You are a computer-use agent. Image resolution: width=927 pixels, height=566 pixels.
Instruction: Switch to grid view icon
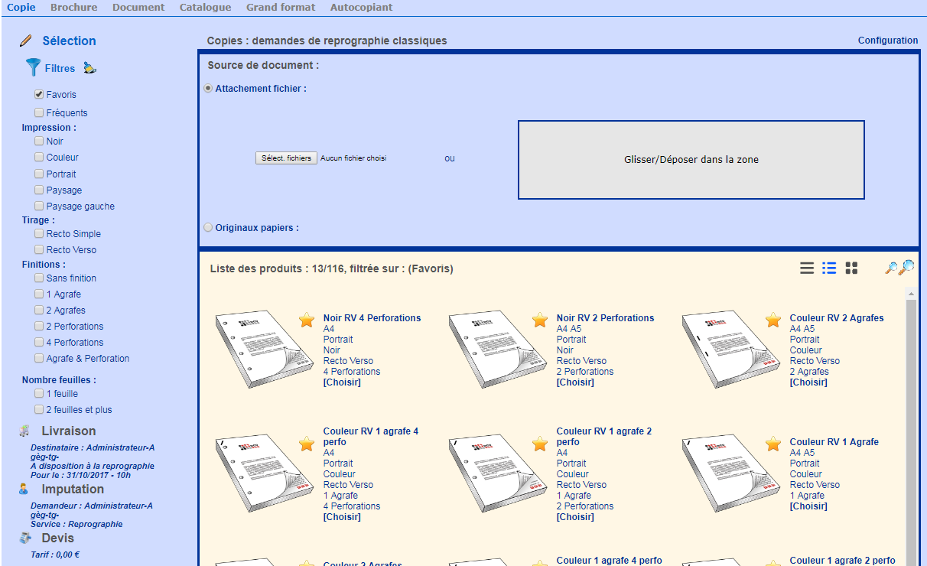pos(851,268)
